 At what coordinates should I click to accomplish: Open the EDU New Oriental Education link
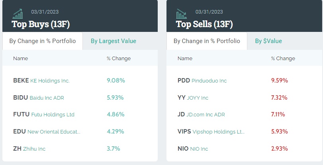click(47, 132)
